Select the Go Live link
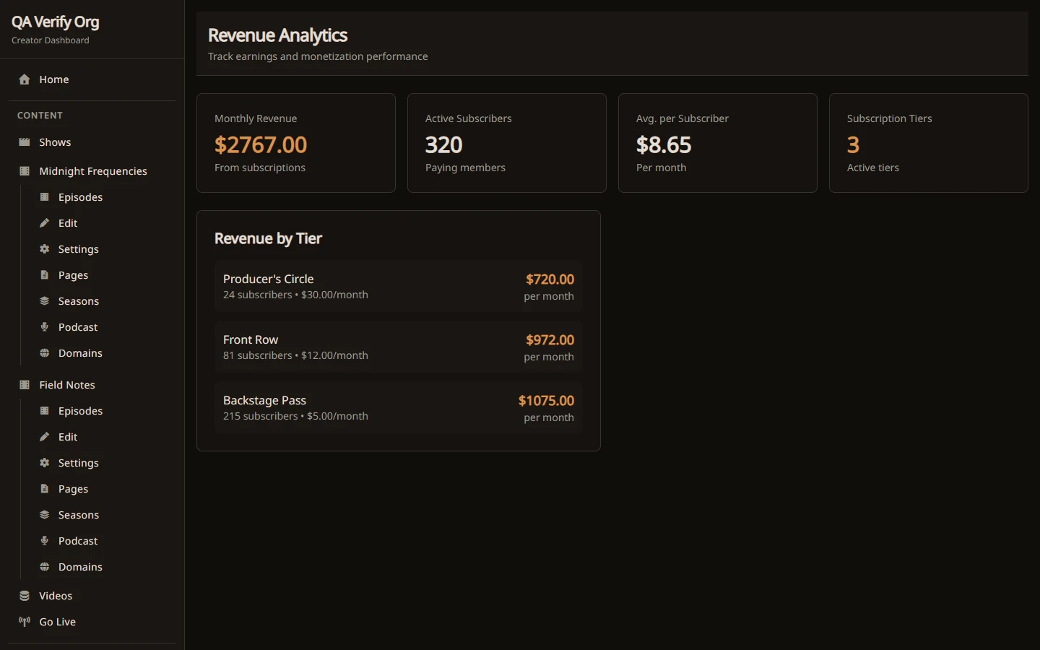Viewport: 1040px width, 650px height. click(x=92, y=622)
